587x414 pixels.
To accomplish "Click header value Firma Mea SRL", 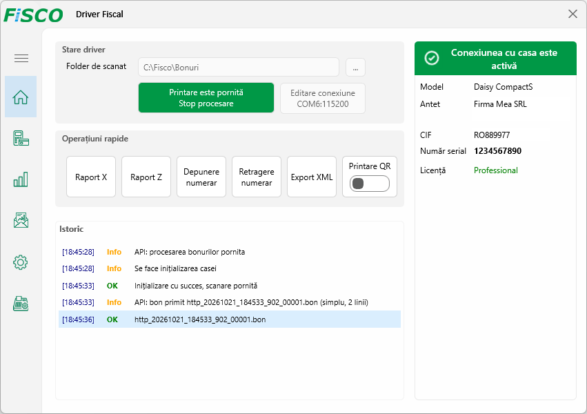I will [500, 104].
